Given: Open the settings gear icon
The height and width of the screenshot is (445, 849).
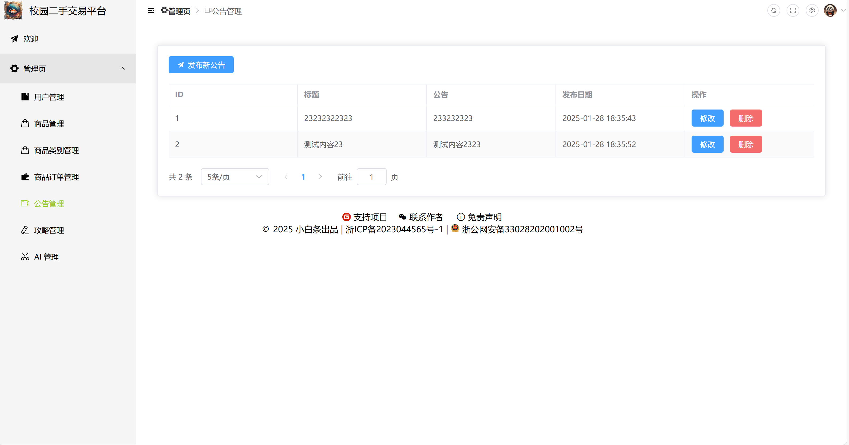Looking at the screenshot, I should (x=812, y=11).
